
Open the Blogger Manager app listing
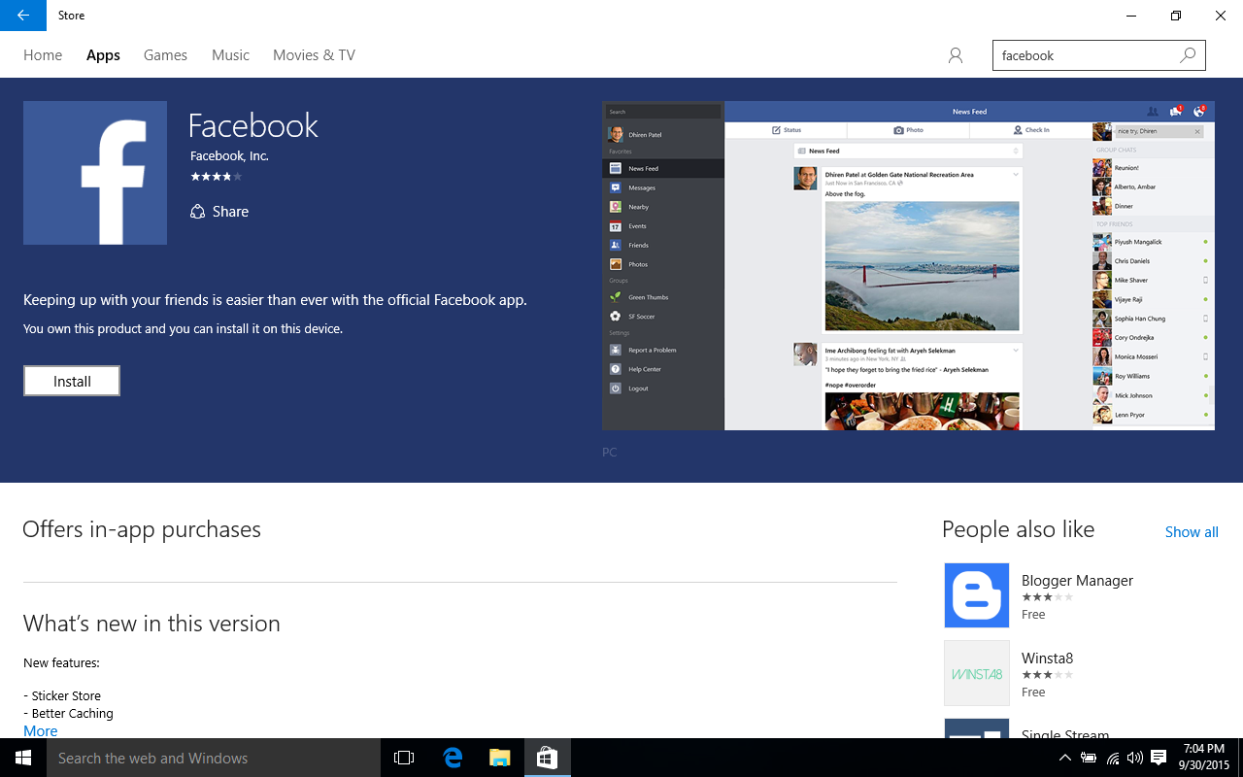[1077, 580]
